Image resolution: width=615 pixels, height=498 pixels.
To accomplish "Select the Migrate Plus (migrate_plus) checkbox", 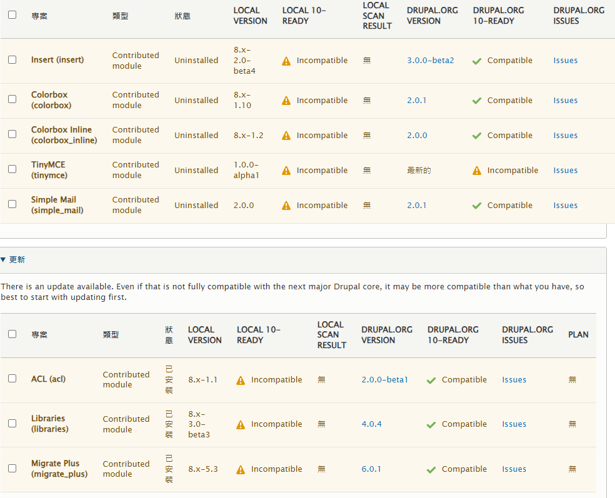I will pyautogui.click(x=12, y=468).
